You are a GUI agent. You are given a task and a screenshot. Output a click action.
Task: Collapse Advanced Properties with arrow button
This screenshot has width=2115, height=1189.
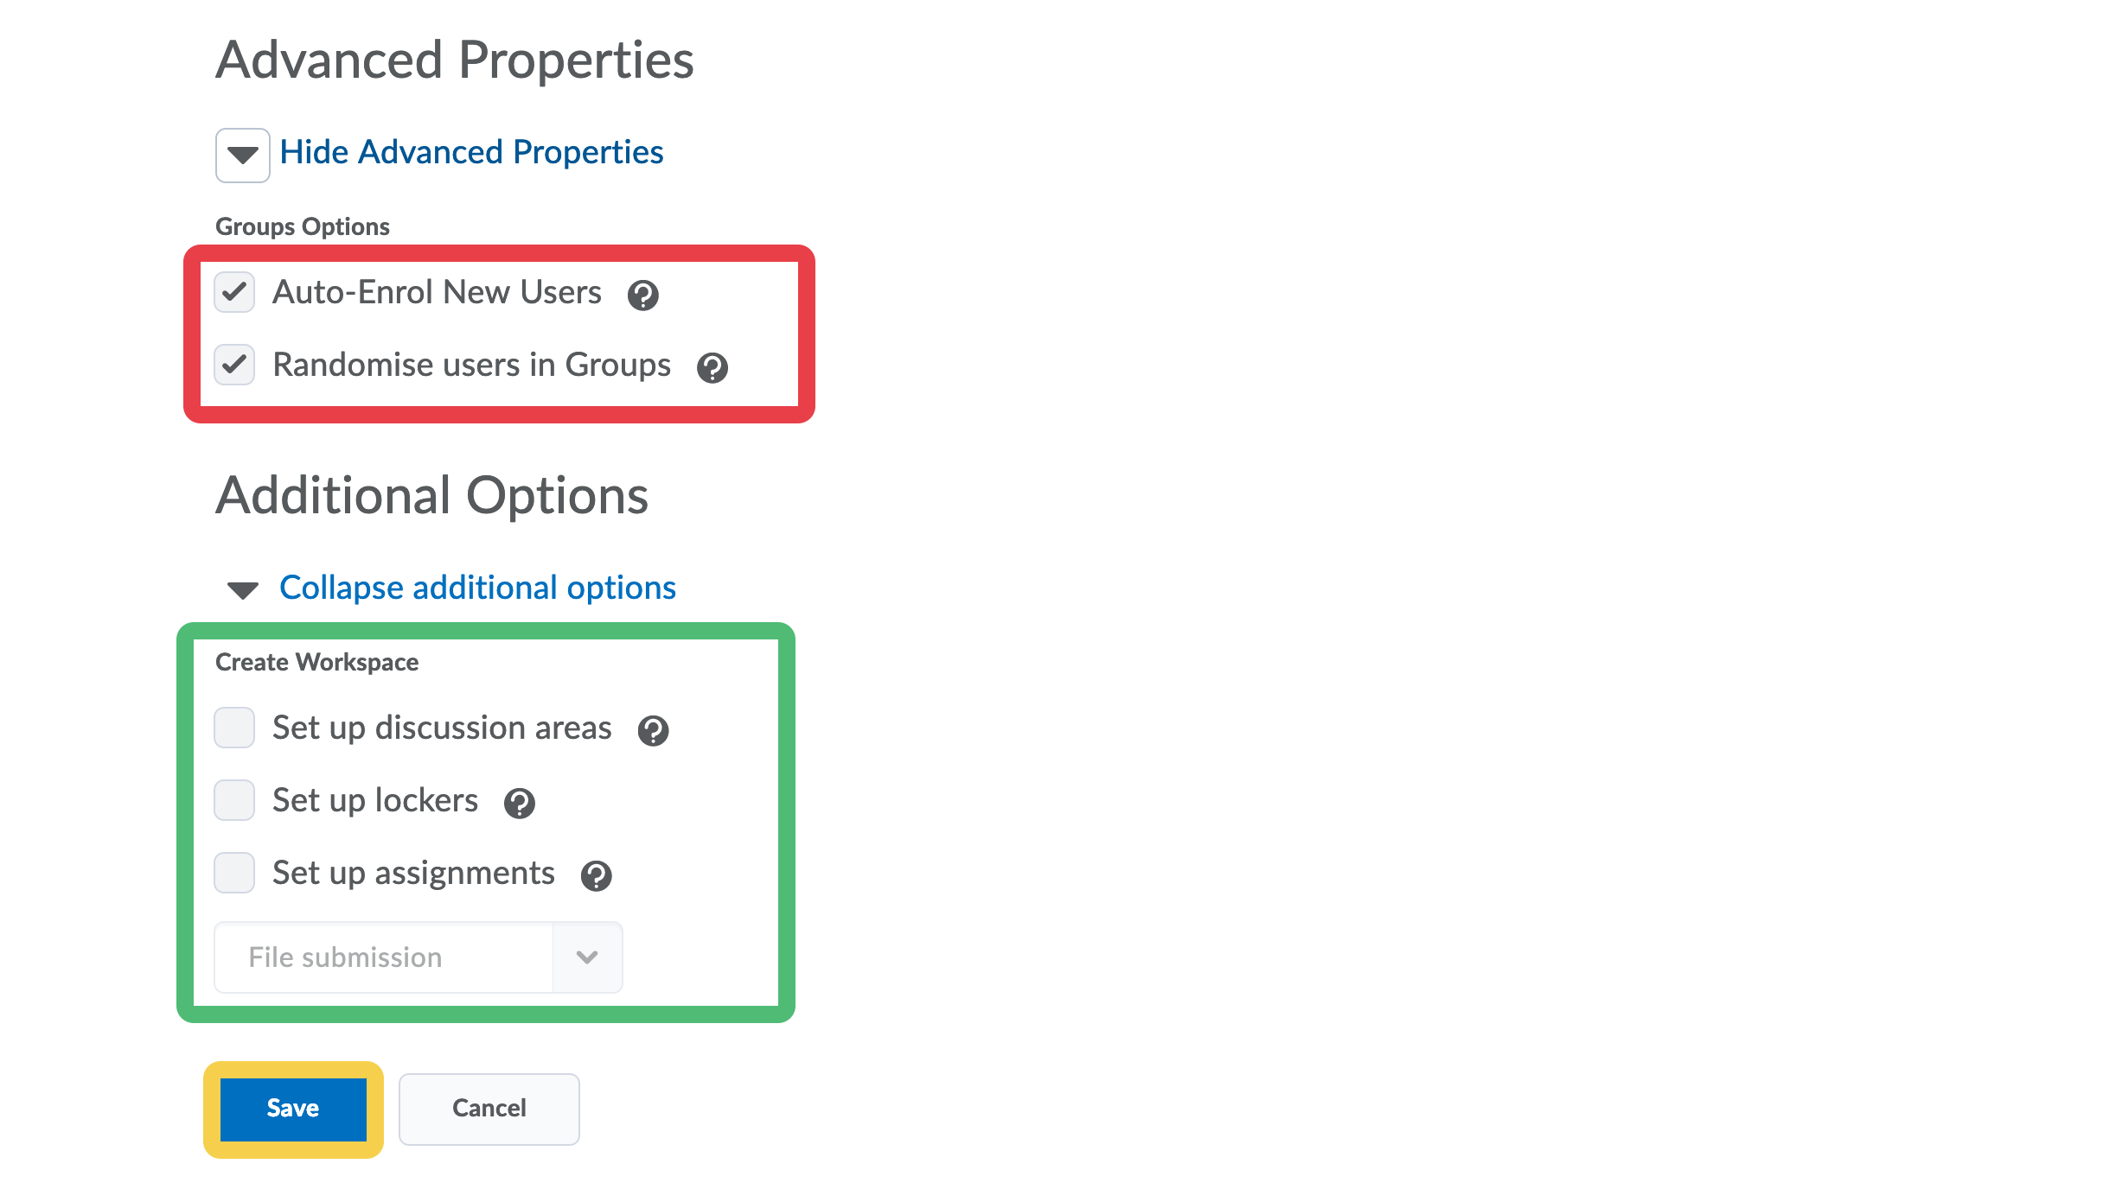242,156
